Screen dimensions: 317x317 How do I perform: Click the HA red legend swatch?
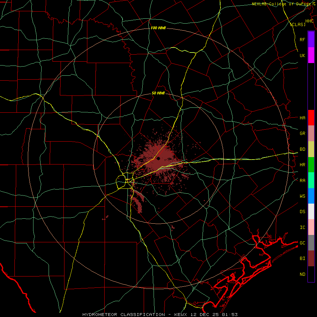coord(311,118)
